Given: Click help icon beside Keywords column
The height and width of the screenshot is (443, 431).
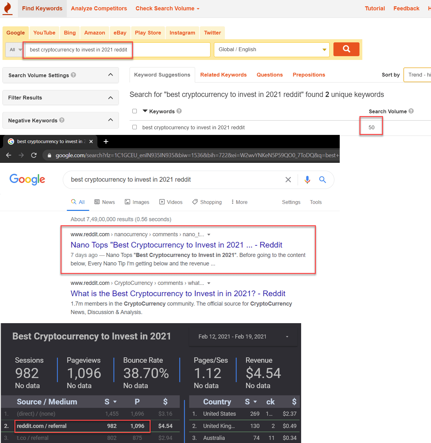Looking at the screenshot, I should click(x=179, y=111).
